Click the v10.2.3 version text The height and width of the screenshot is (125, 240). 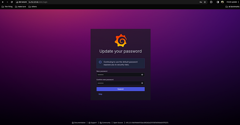tap(147, 123)
